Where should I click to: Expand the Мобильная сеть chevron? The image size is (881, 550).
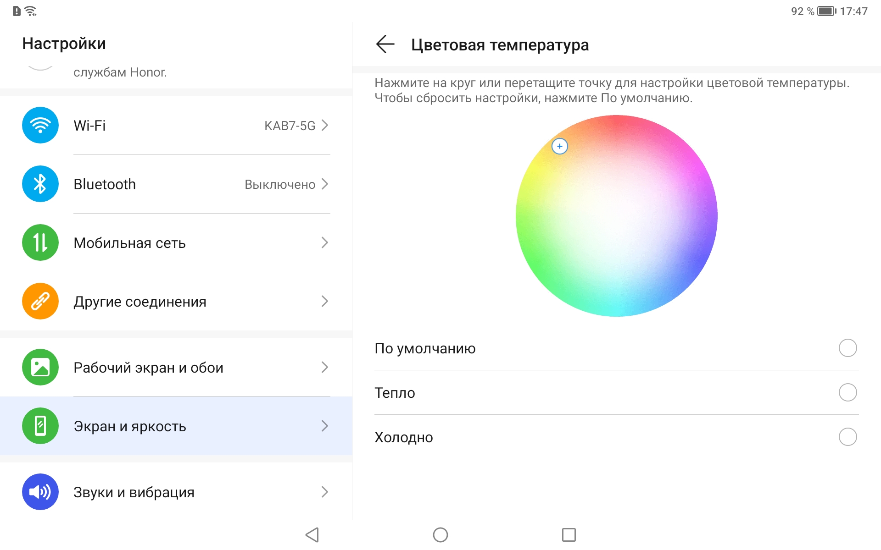325,242
